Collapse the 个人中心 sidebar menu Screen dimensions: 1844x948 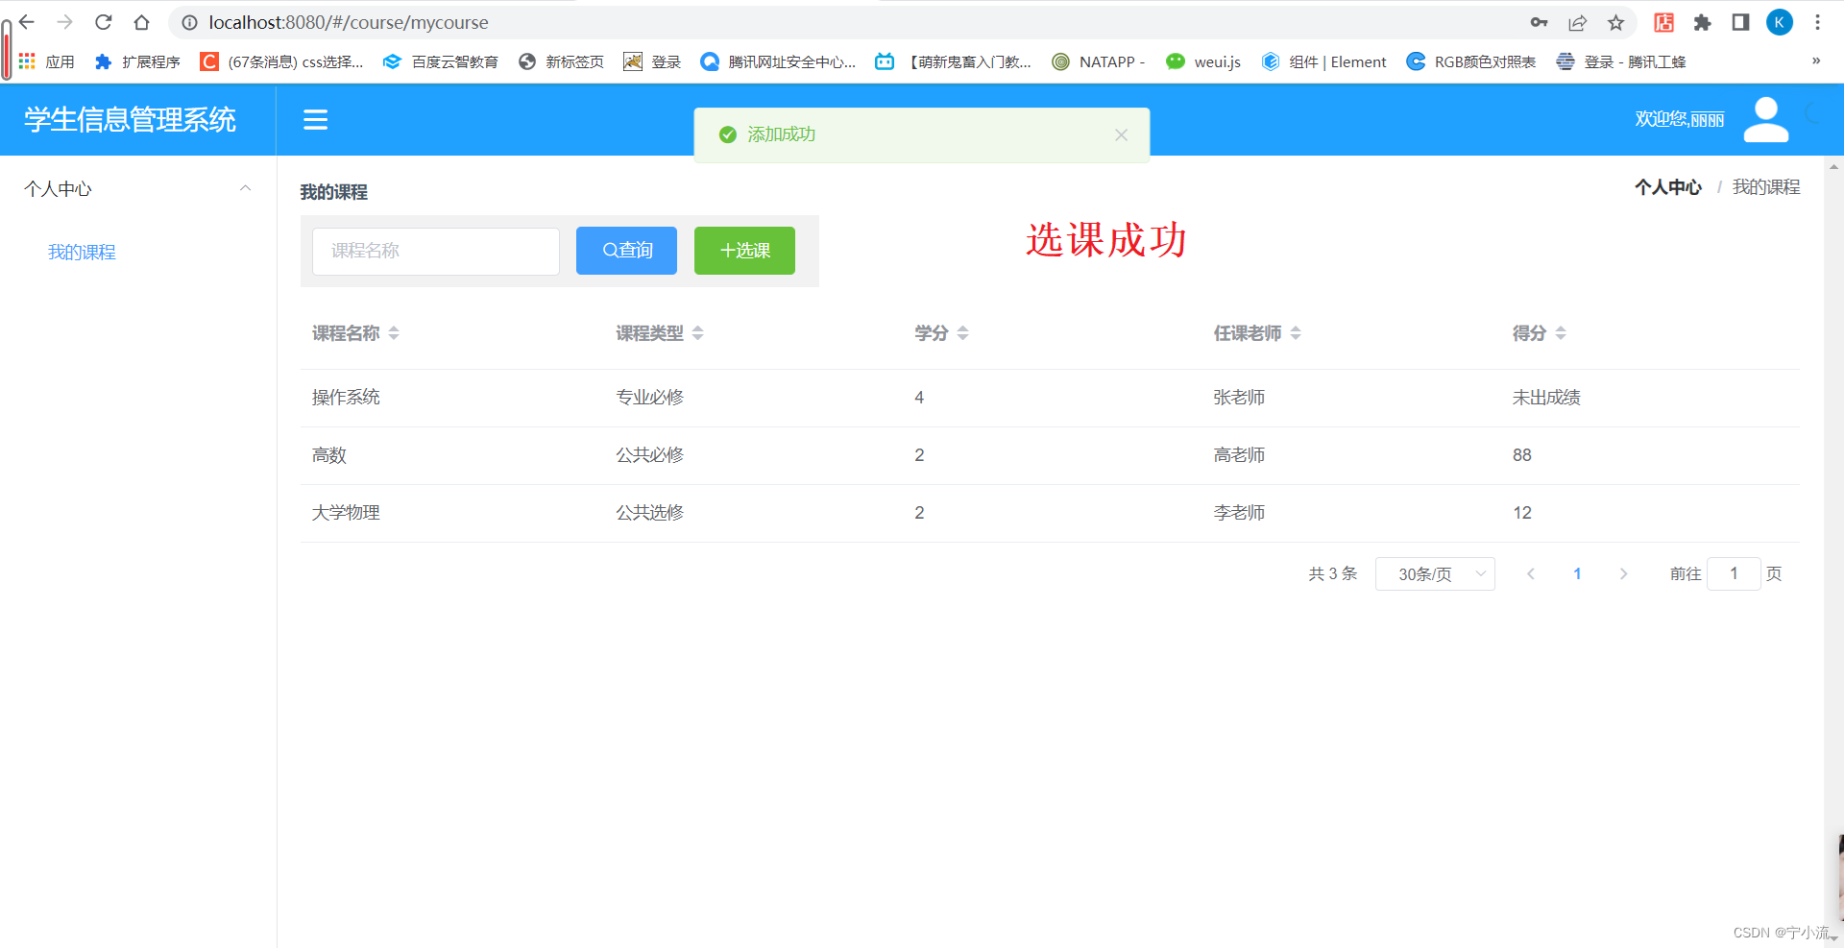click(x=138, y=189)
